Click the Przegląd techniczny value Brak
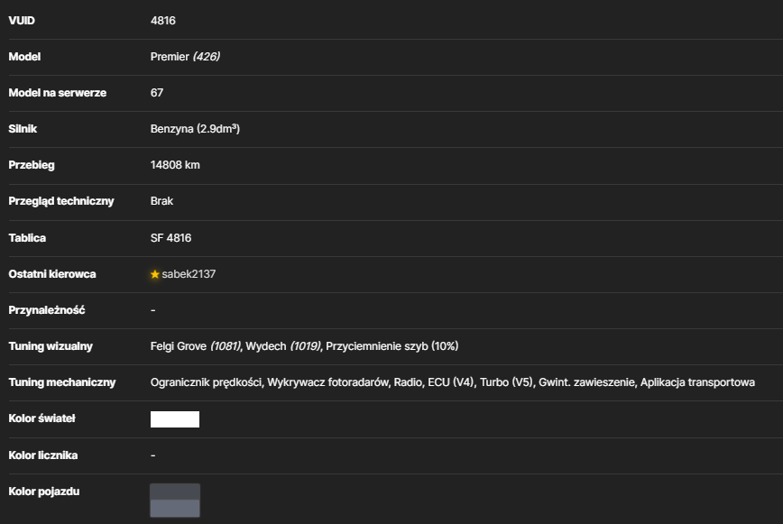Screen dimensions: 783x524 (x=161, y=201)
